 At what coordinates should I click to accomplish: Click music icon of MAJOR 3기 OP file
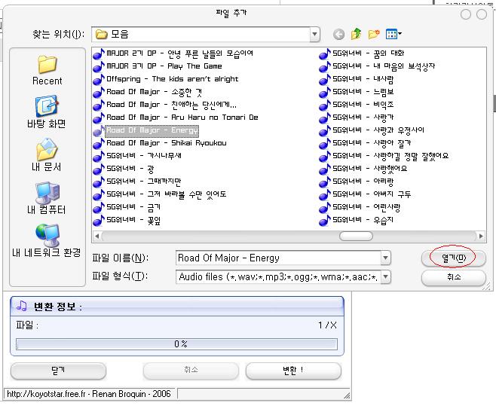[x=99, y=66]
